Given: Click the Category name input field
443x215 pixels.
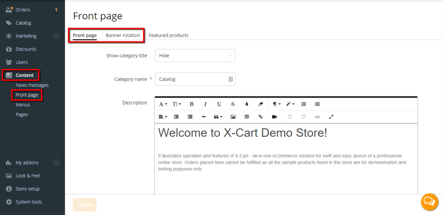Looking at the screenshot, I should (x=195, y=79).
